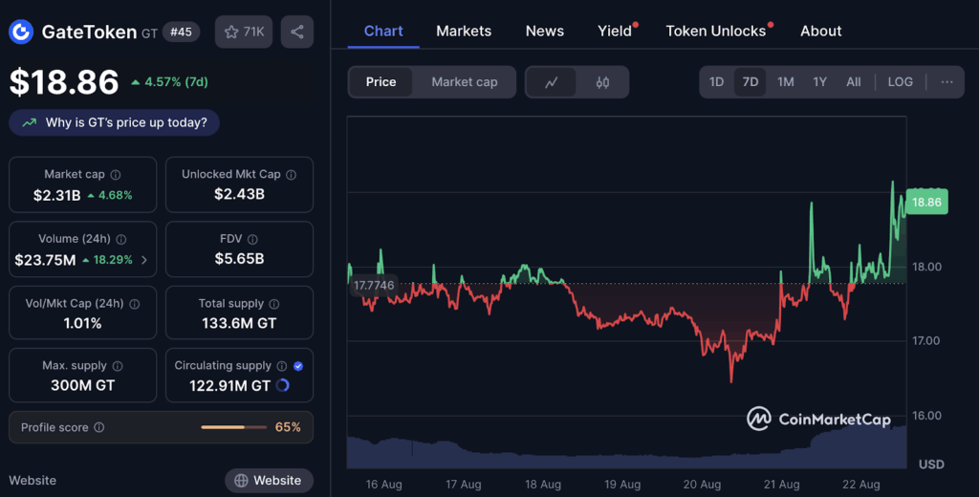The image size is (979, 497).
Task: Expand the Volume (24h) details arrow
Action: pyautogui.click(x=144, y=260)
